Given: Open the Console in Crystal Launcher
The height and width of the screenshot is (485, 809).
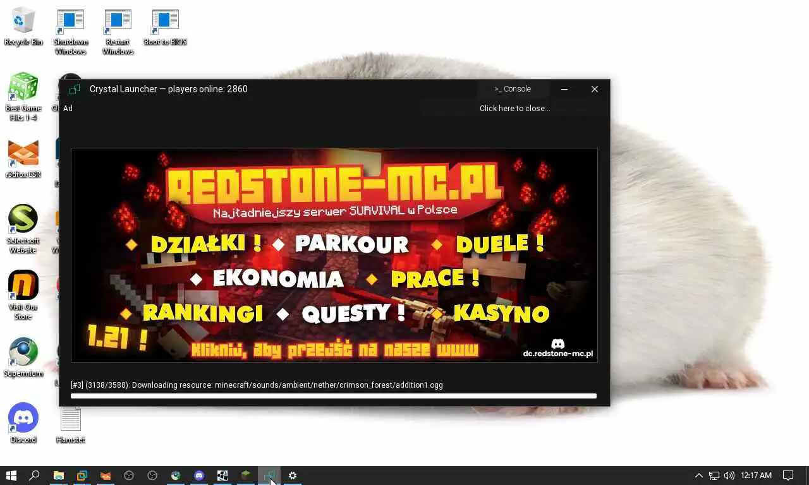Looking at the screenshot, I should click(513, 89).
